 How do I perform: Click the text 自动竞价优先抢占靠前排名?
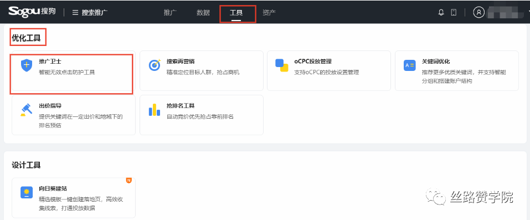[200, 116]
